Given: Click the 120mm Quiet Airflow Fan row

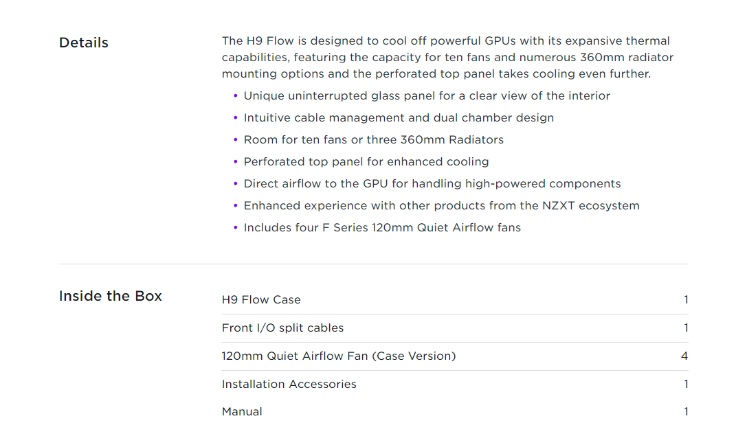Looking at the screenshot, I should tap(455, 356).
